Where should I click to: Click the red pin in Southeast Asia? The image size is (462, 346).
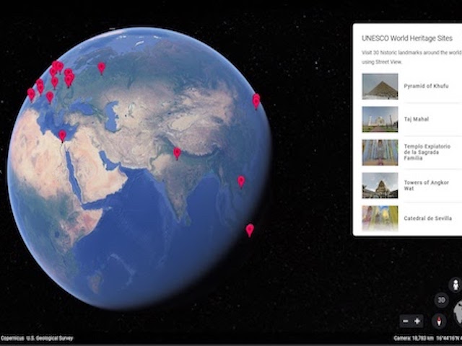tap(241, 181)
